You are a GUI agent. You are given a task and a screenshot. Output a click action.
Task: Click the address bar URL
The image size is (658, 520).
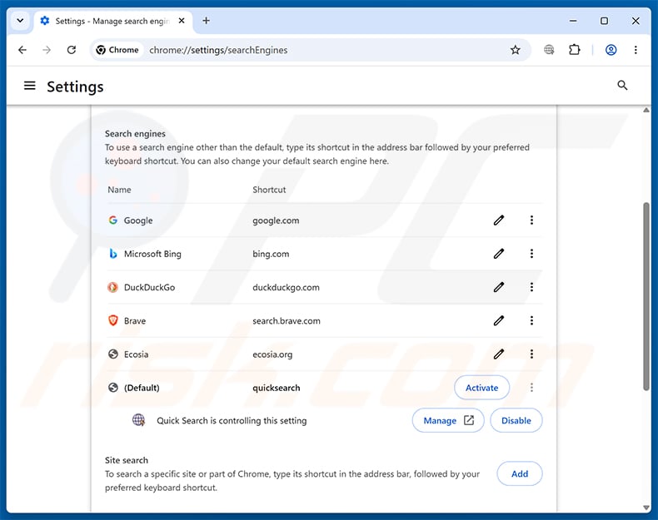click(218, 50)
